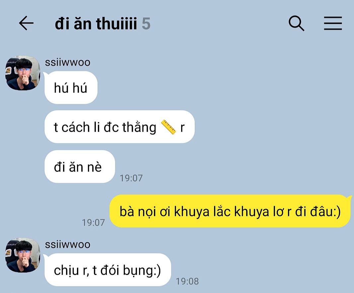Open the hamburger chat menu
The width and height of the screenshot is (354, 293).
tap(333, 23)
